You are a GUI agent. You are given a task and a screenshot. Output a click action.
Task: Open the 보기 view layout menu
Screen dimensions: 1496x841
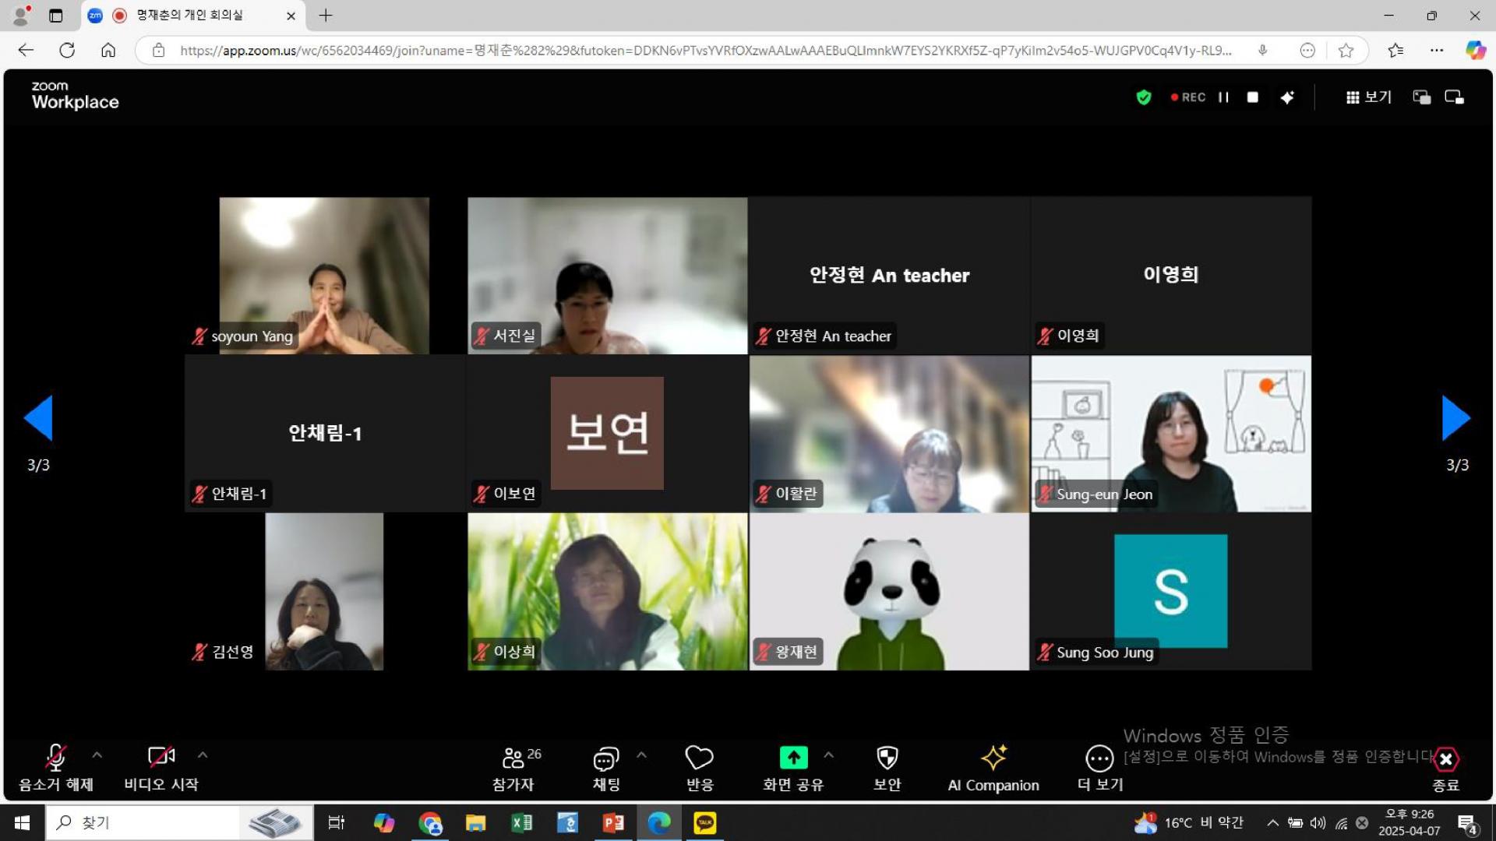1368,97
